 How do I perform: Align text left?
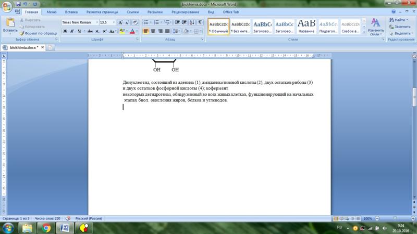pos(146,31)
